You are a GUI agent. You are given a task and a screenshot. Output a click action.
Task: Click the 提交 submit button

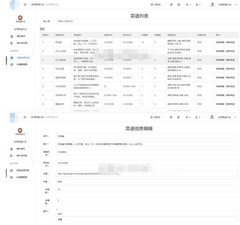(42, 29)
